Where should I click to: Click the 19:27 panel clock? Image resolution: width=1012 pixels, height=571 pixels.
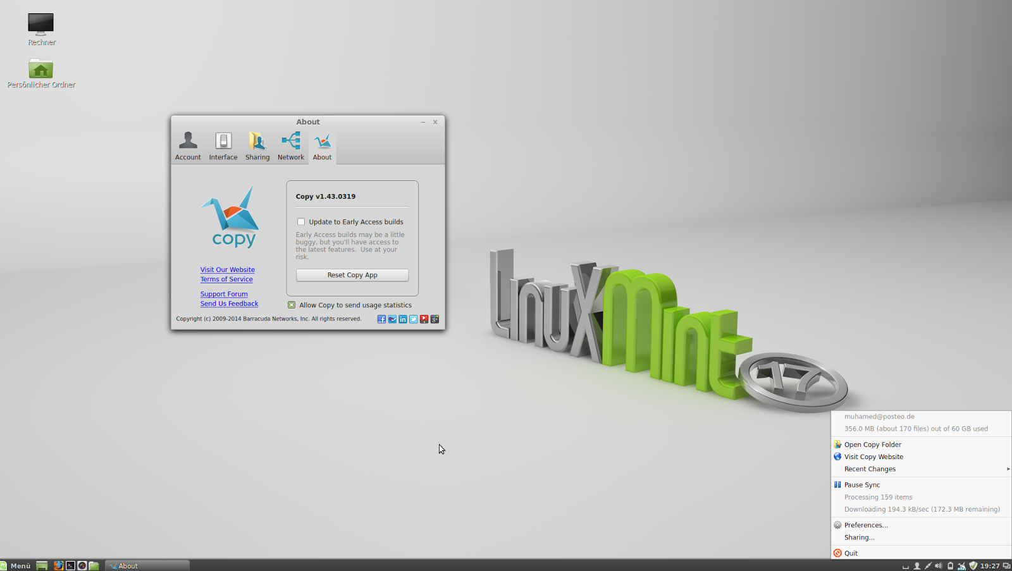(990, 566)
